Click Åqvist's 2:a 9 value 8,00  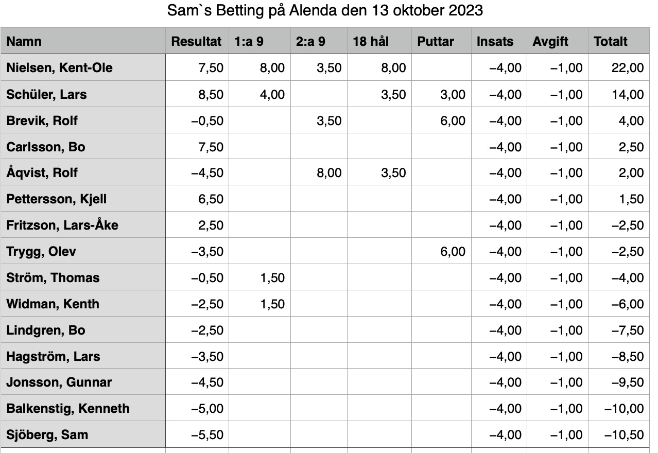[x=318, y=172]
